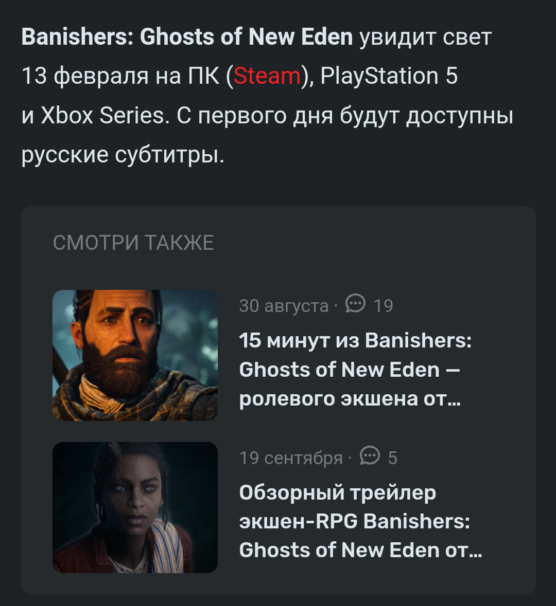556x606 pixels.
Task: Click the date "30 августа"
Action: 284,306
